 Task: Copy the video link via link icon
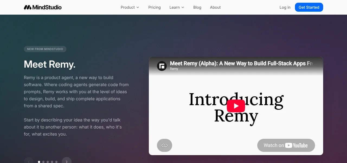point(165,145)
